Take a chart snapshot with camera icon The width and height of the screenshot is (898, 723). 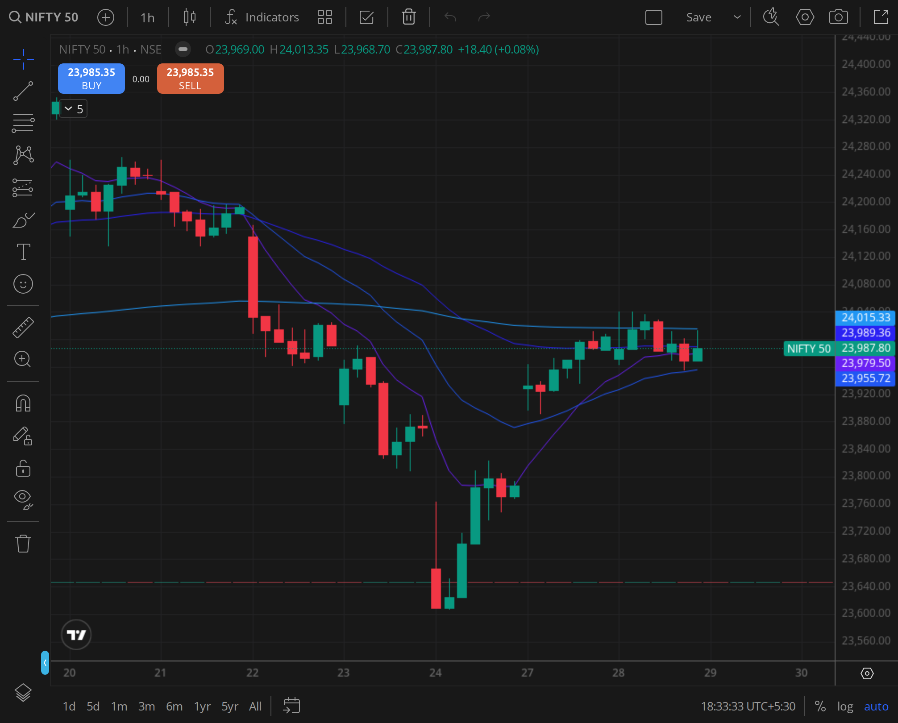(838, 17)
